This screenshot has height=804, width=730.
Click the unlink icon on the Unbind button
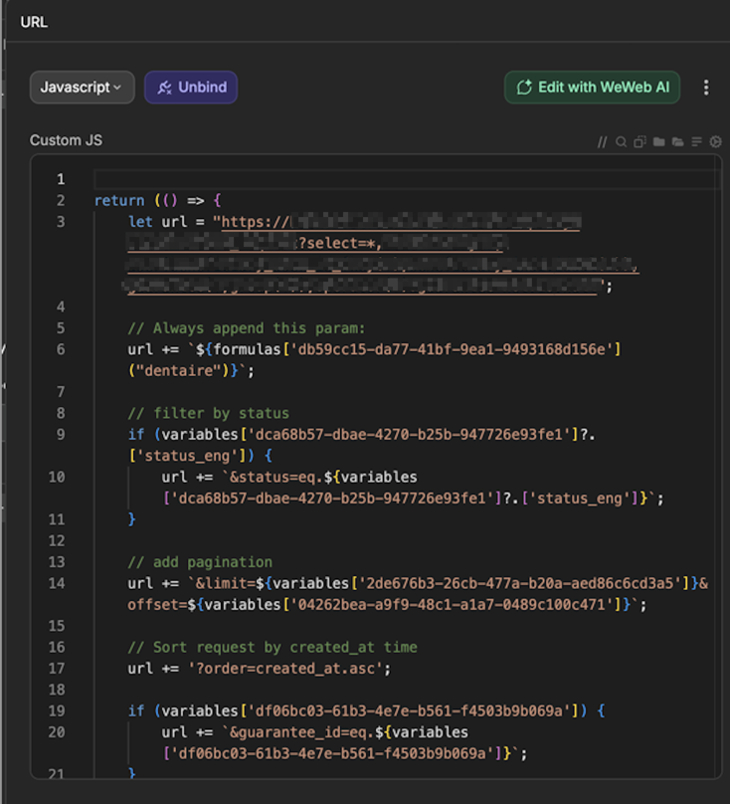coord(164,88)
